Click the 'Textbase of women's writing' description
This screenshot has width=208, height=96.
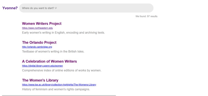pos(53,51)
